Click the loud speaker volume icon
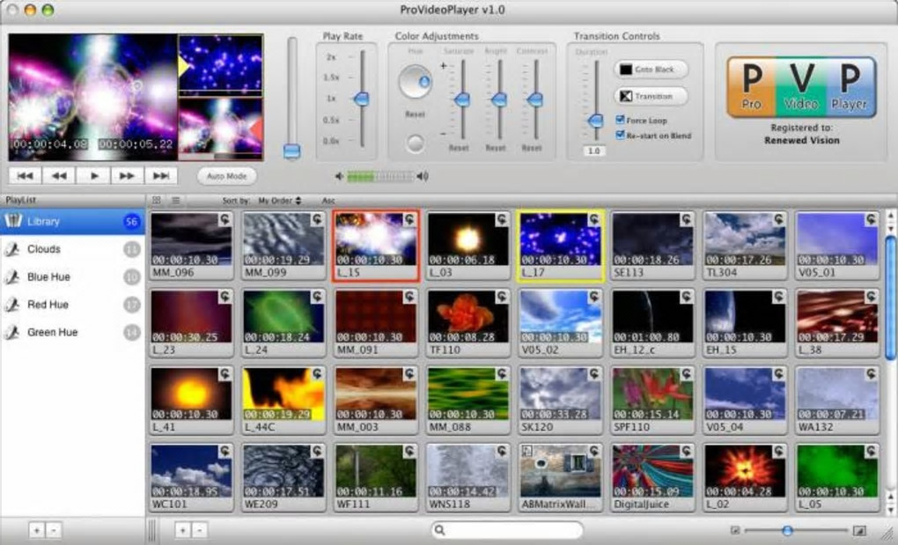Viewport: 898px width, 545px height. click(x=423, y=176)
